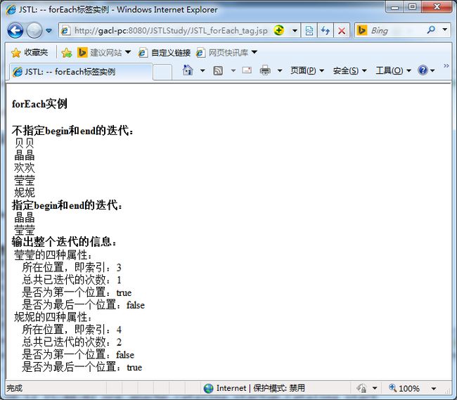Open the 建议网站 suggested sites link

click(x=100, y=53)
